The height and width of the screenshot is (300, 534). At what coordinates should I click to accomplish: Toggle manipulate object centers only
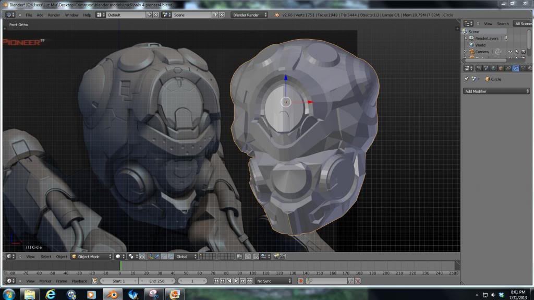click(x=142, y=256)
